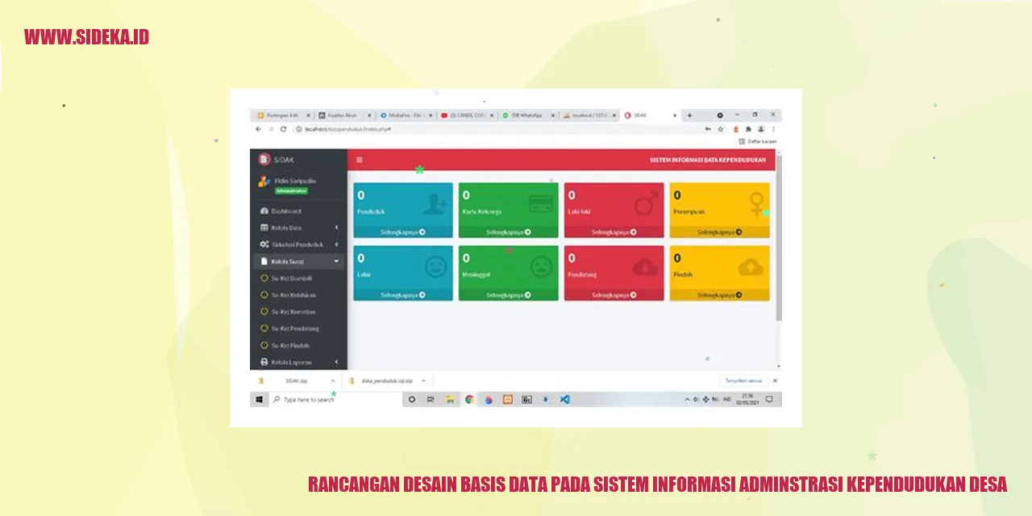Screen dimensions: 1032x516
Task: Open options for the data_penduduk.sql.zip download
Action: pyautogui.click(x=423, y=381)
